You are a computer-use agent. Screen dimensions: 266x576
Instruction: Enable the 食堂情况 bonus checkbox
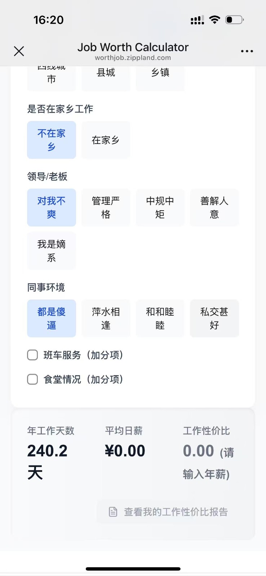pyautogui.click(x=32, y=379)
